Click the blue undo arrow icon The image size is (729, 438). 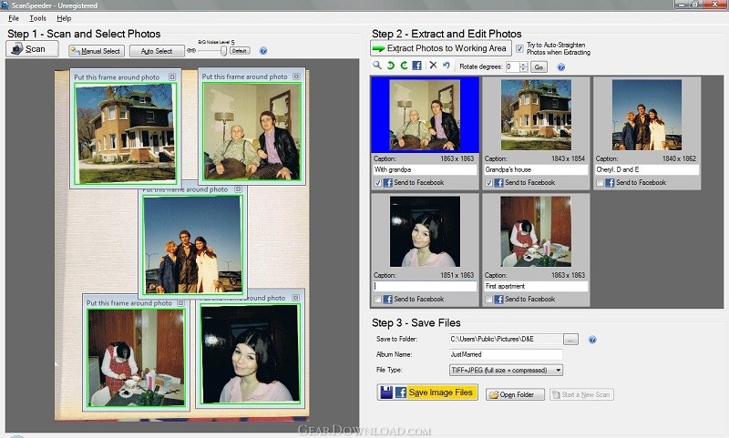pyautogui.click(x=447, y=66)
